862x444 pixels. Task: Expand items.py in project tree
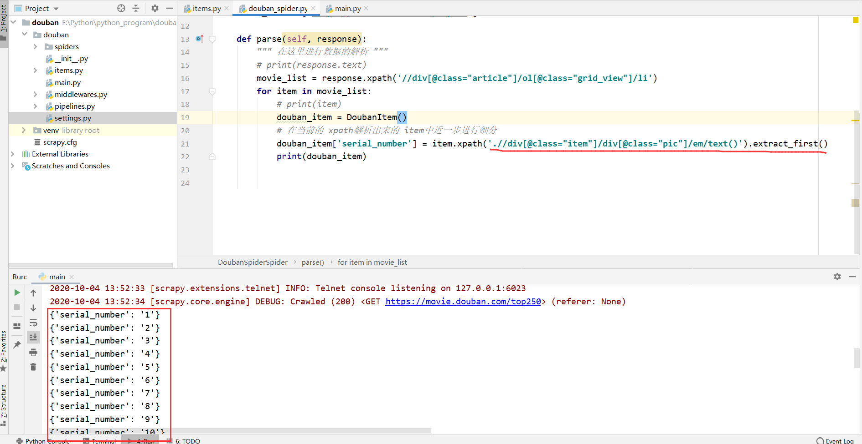[x=35, y=70]
